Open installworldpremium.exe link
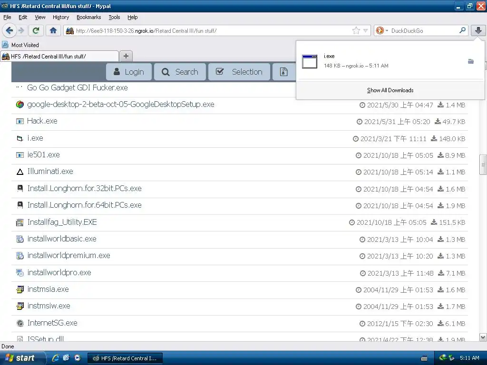This screenshot has height=365, width=487. tap(68, 255)
